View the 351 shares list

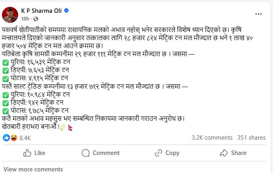pyautogui.click(x=251, y=138)
